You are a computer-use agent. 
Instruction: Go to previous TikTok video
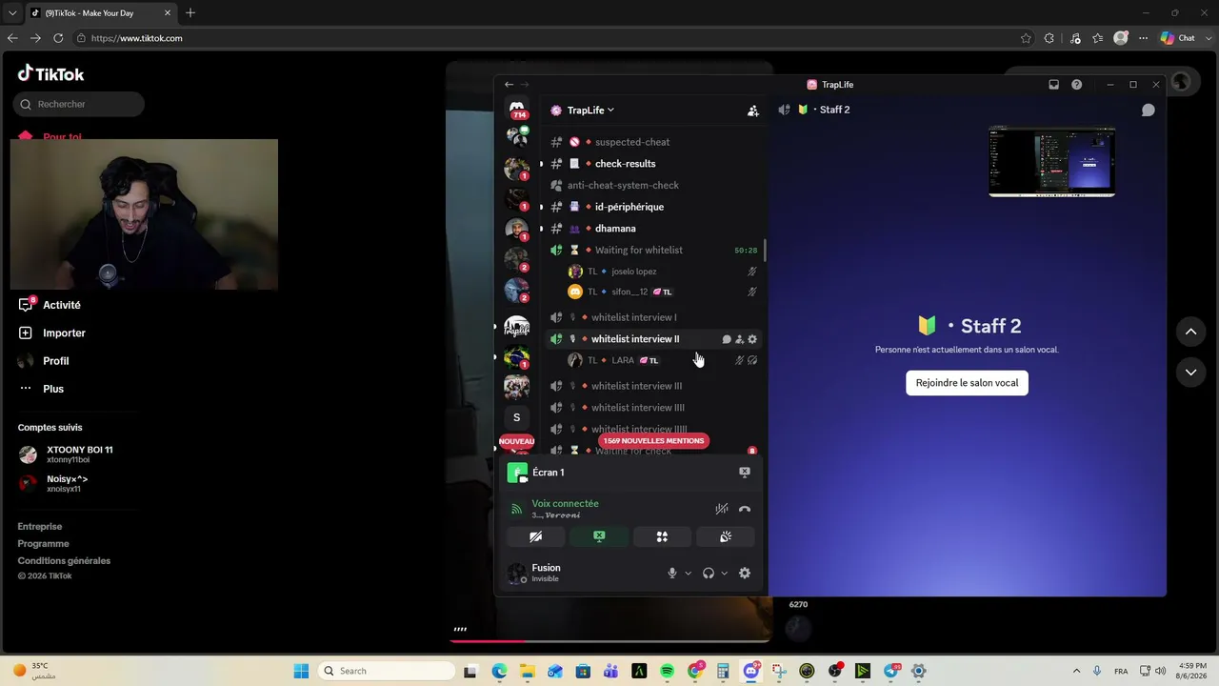click(1190, 332)
